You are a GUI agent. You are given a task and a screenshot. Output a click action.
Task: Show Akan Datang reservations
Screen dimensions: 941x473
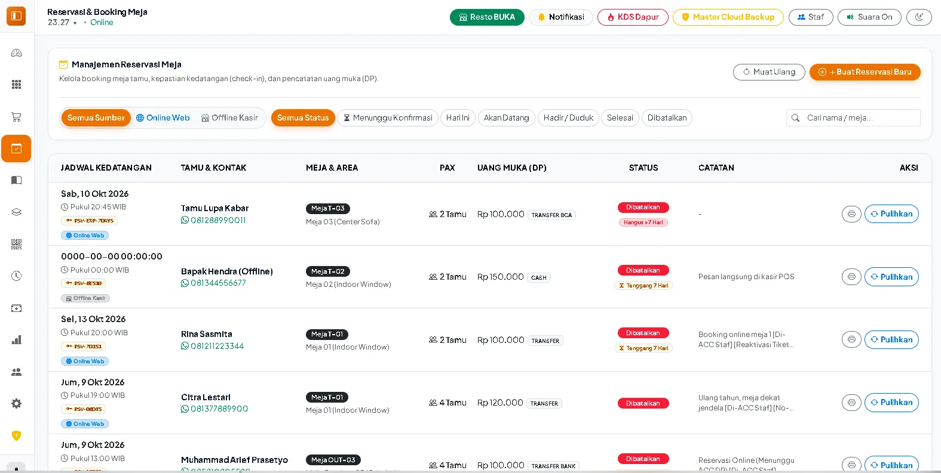tap(507, 118)
